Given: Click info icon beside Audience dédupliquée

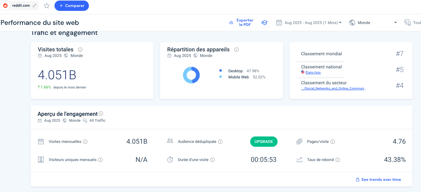Looking at the screenshot, I should [220, 142].
